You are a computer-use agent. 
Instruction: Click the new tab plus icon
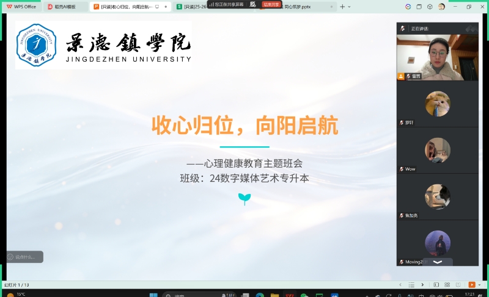342,7
